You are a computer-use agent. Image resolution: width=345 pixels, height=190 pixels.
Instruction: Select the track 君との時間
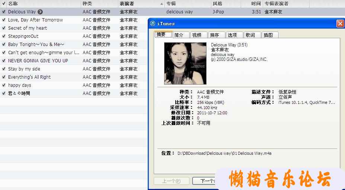pos(19,93)
